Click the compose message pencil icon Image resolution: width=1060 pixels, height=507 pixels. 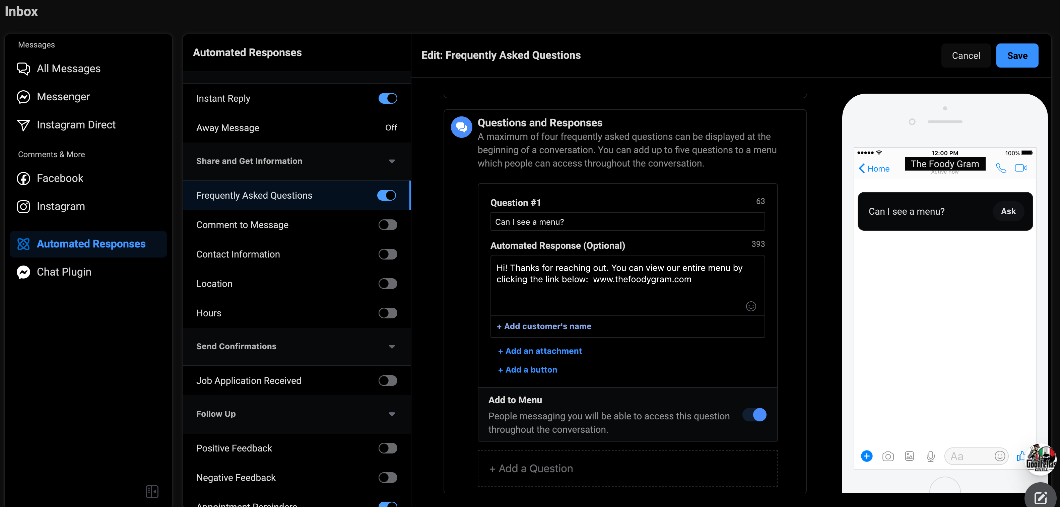pyautogui.click(x=1041, y=498)
